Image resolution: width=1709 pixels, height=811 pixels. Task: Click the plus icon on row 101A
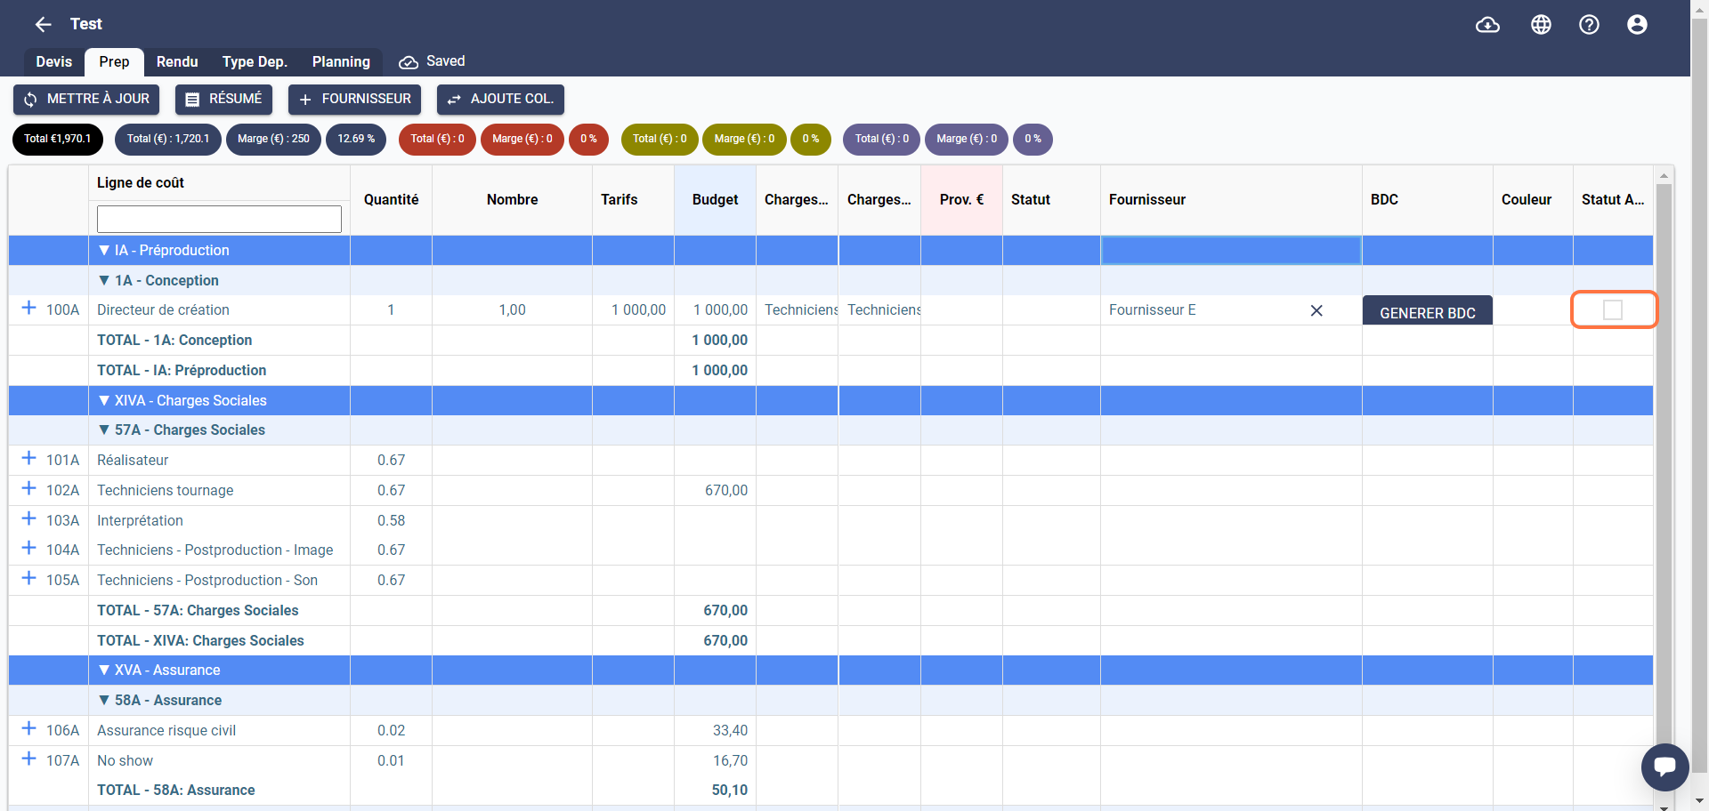(28, 458)
